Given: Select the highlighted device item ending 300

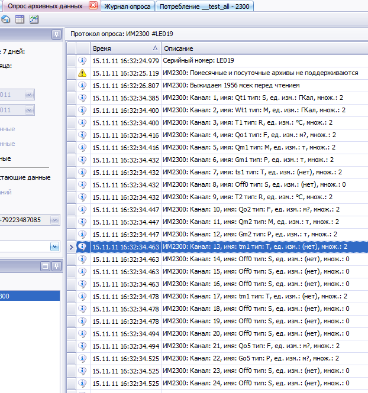Looking at the screenshot, I should pyautogui.click(x=30, y=296).
